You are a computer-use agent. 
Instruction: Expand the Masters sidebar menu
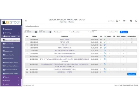[11, 81]
